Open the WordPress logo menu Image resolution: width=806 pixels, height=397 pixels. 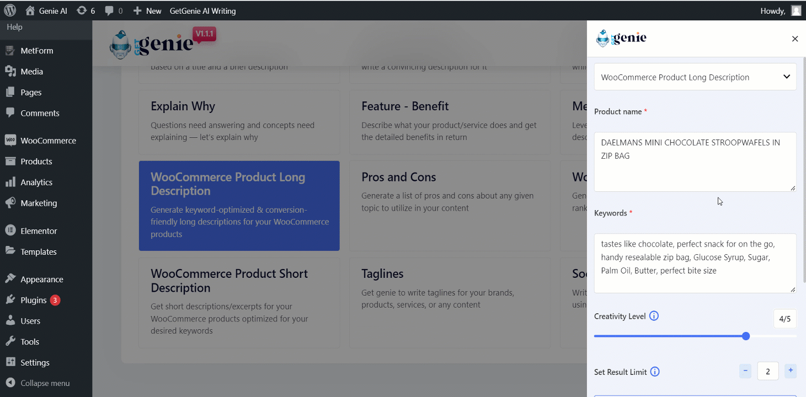pos(11,10)
